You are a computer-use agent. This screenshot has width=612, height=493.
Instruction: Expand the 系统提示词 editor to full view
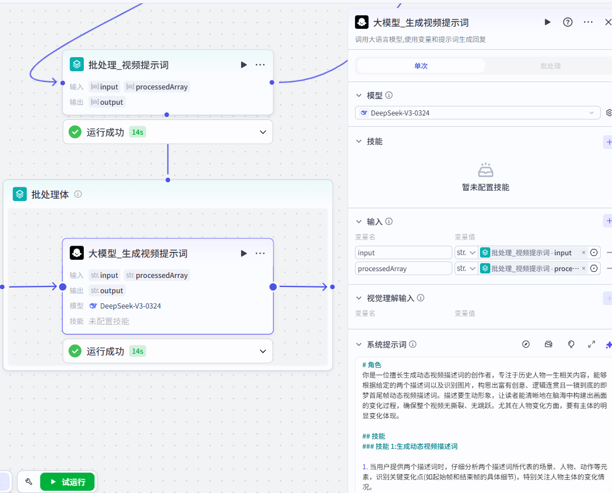(592, 344)
